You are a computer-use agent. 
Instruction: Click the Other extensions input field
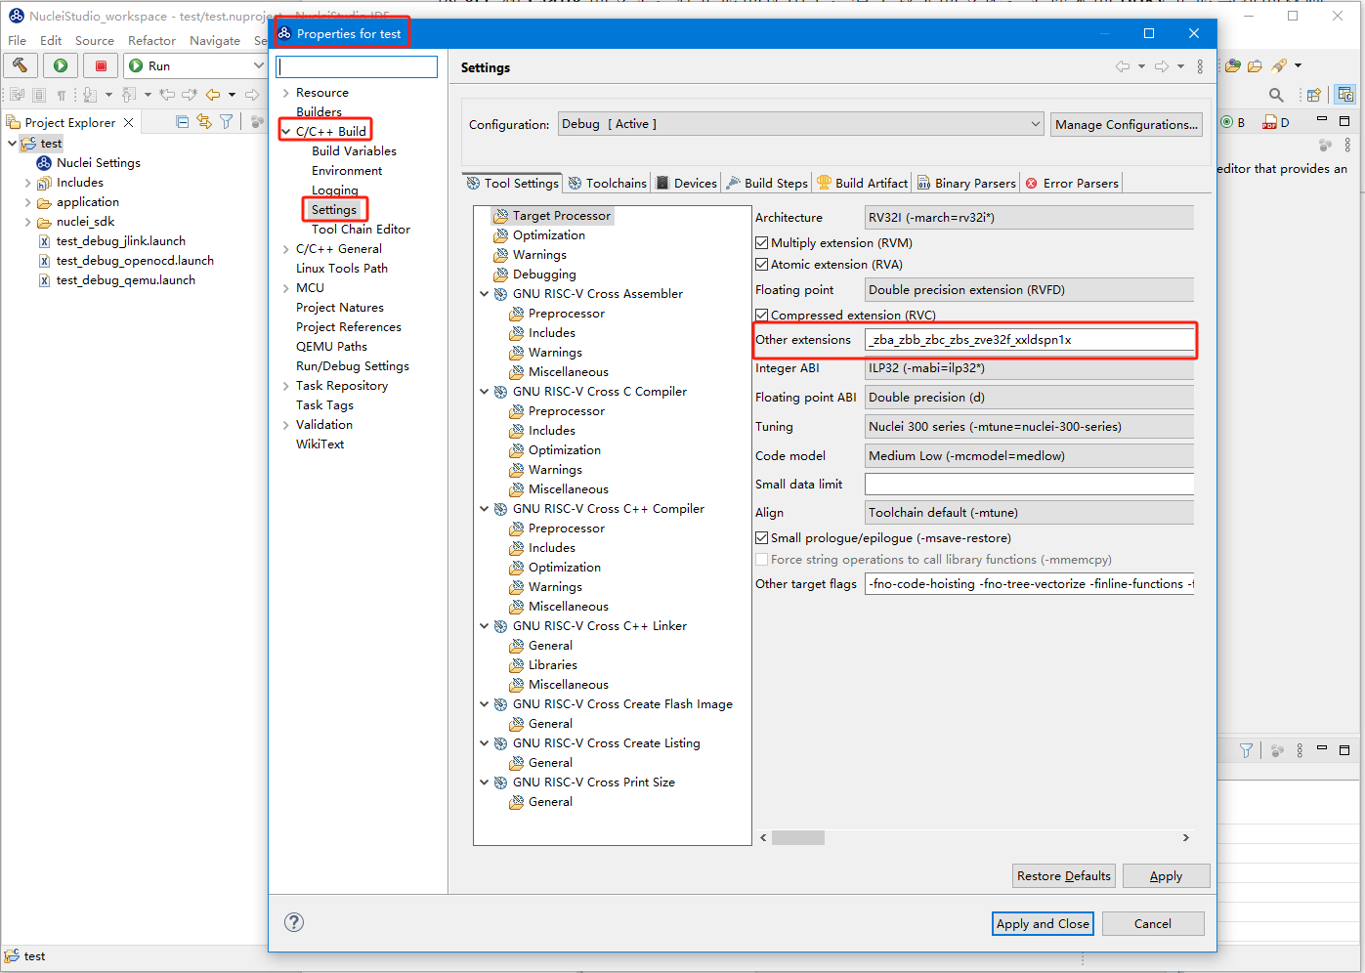1029,340
